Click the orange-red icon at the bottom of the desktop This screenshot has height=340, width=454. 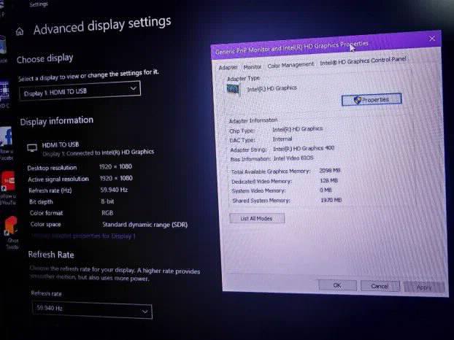tap(11, 225)
